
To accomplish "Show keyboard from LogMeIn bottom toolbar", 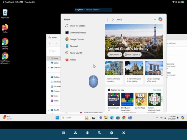I will [x=63, y=133].
